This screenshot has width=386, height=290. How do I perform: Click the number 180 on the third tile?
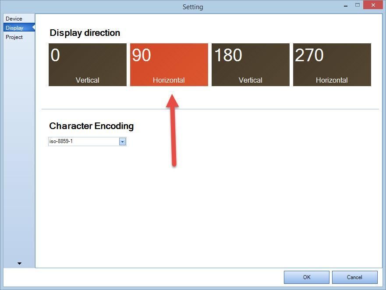point(228,55)
